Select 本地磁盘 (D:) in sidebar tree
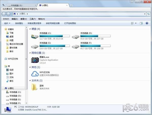152x115 pixels. click(14, 96)
